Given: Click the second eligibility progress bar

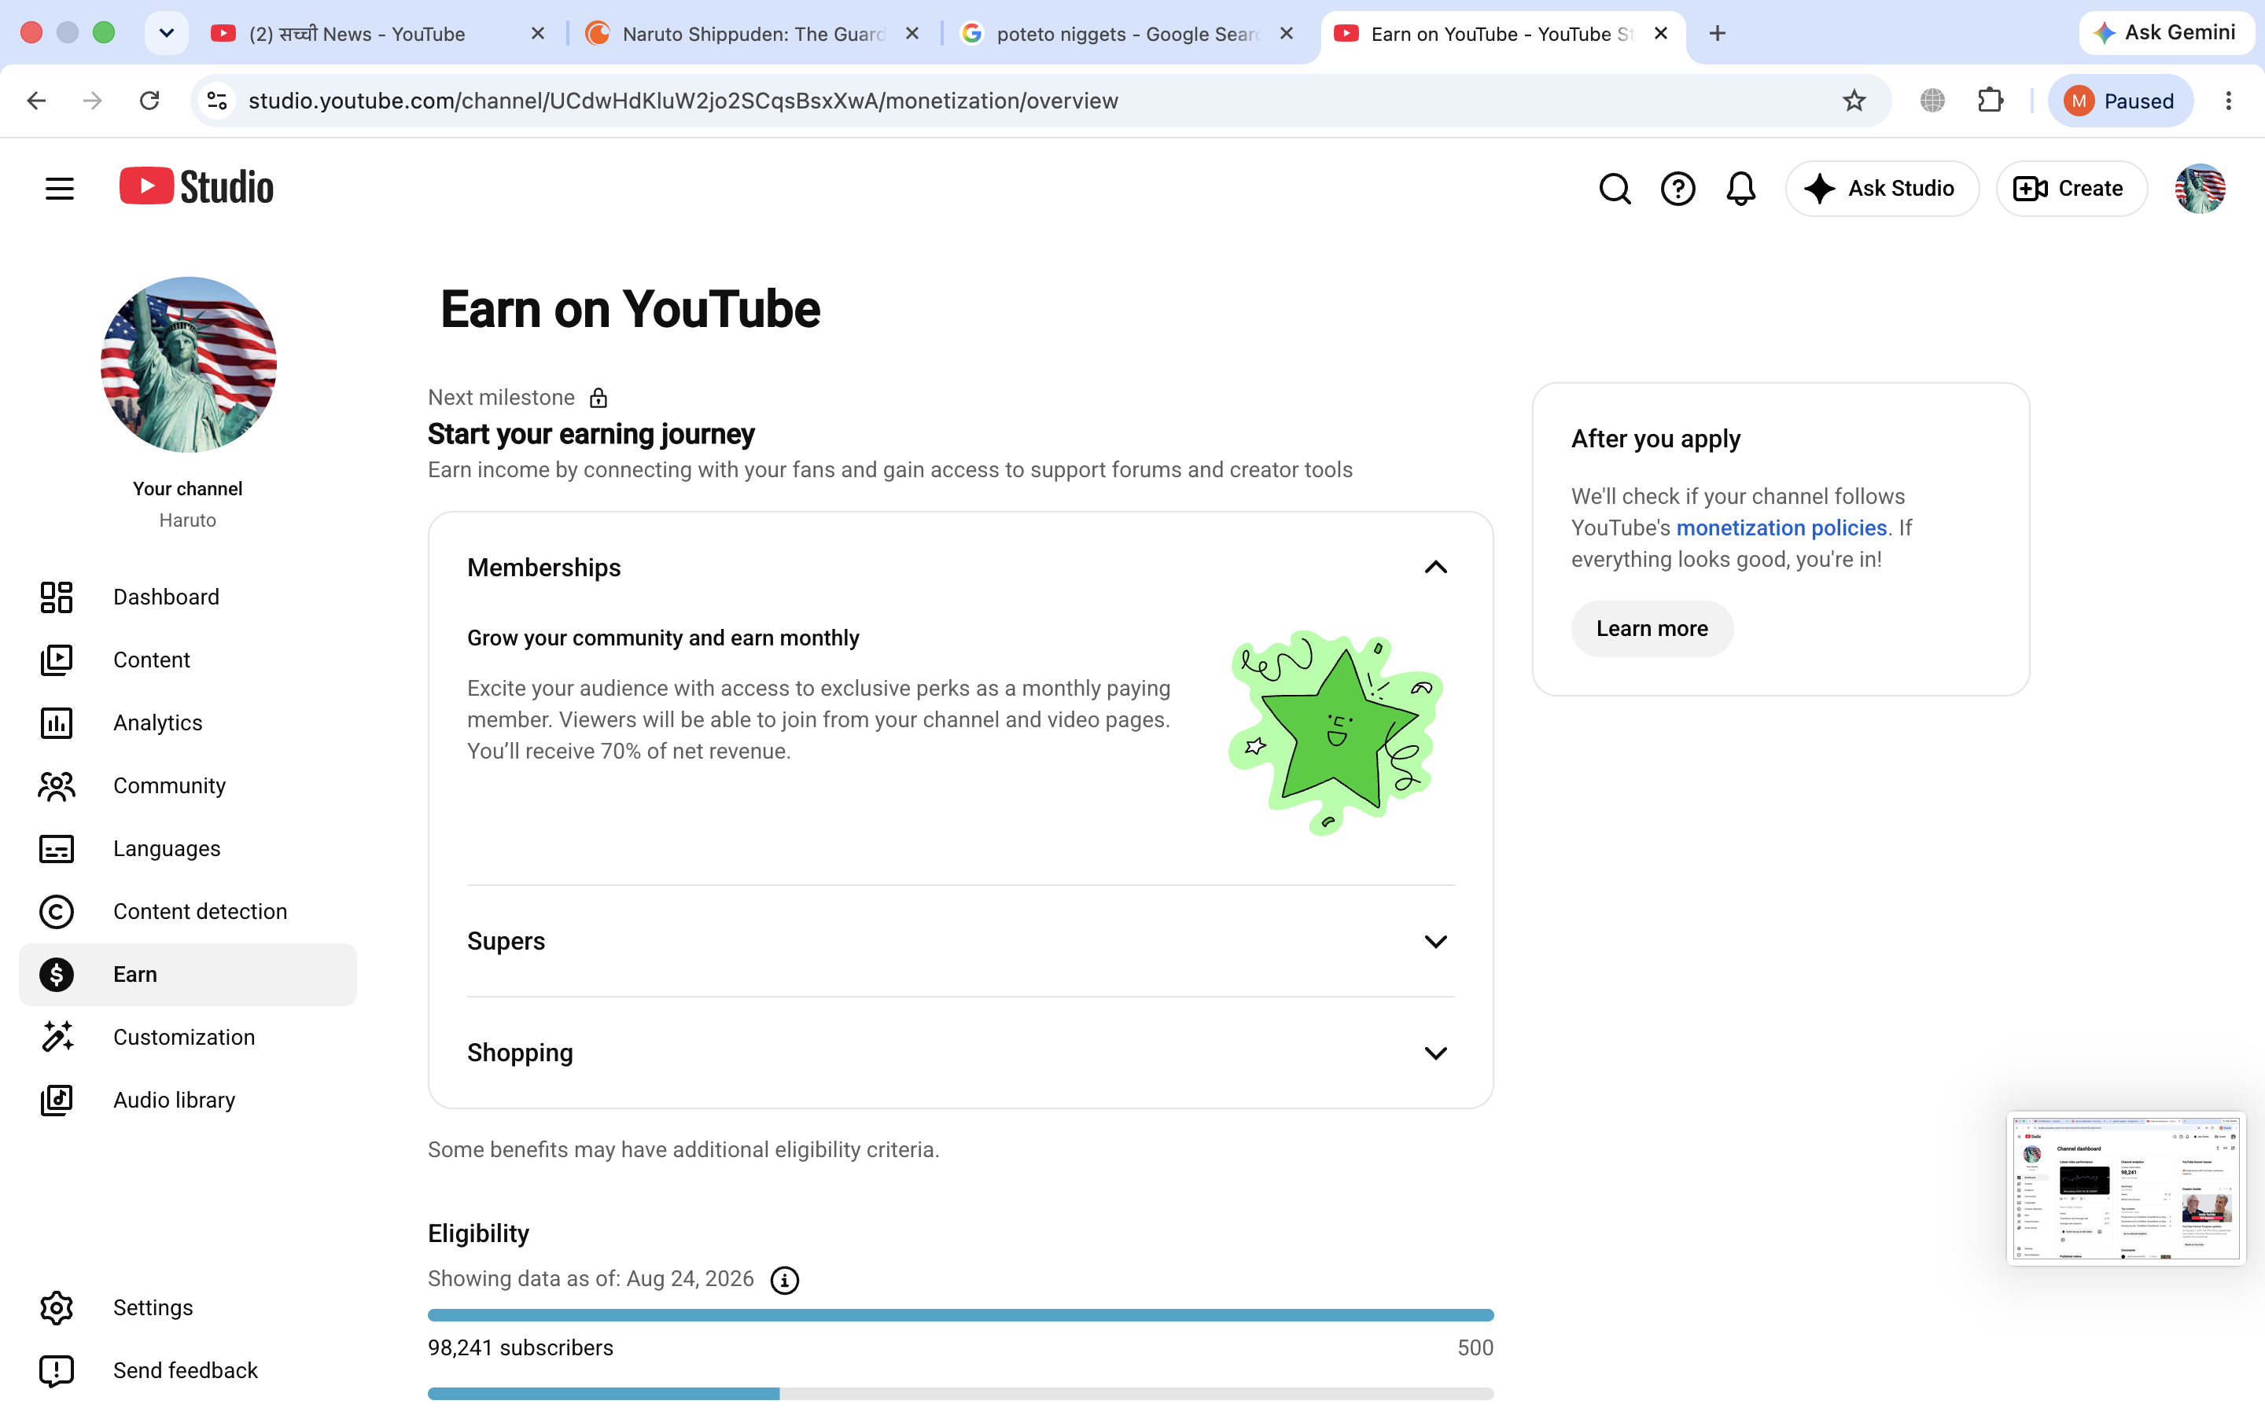Looking at the screenshot, I should [x=960, y=1394].
